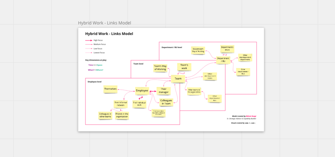Select 'Other interdependent teams' sticky note

(x=210, y=76)
